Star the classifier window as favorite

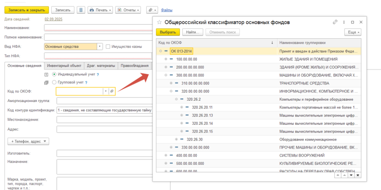tap(160, 22)
